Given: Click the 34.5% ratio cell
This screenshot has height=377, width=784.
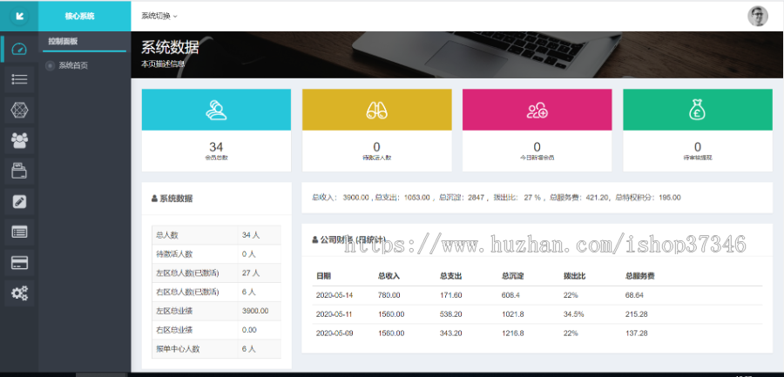Looking at the screenshot, I should (575, 314).
